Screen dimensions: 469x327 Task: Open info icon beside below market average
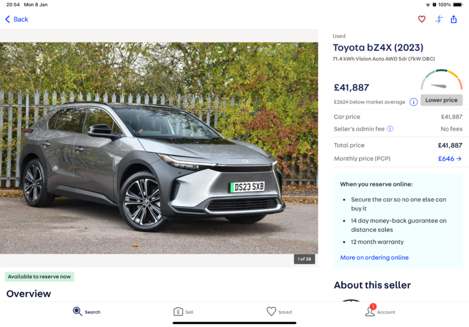[413, 102]
